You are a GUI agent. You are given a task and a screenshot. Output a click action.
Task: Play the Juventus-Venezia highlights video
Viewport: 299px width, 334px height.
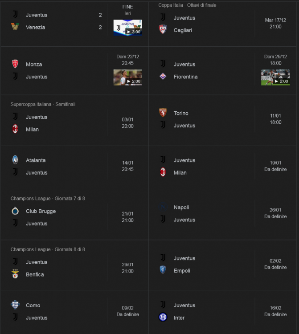(127, 28)
